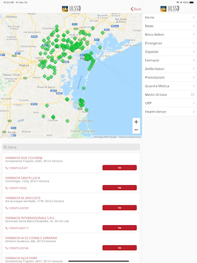Open the Health Venice menu item

[170, 112]
